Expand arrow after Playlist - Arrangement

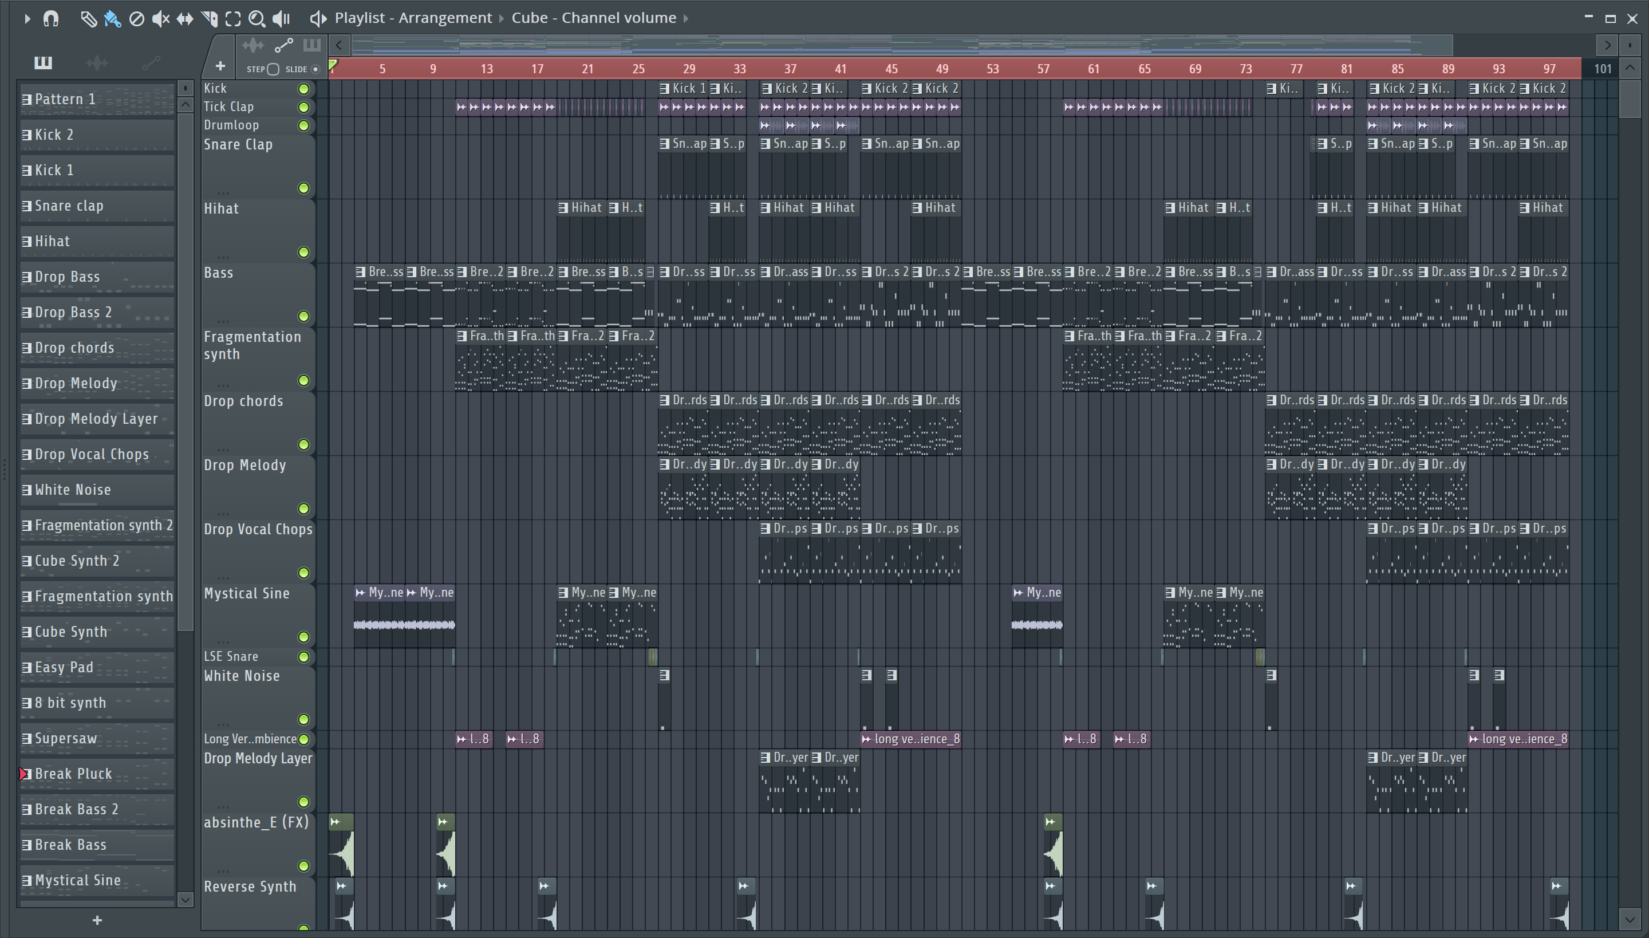tap(501, 18)
